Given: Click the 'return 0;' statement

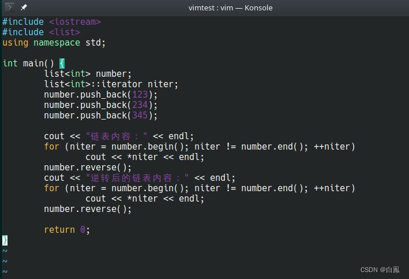Looking at the screenshot, I should (67, 229).
